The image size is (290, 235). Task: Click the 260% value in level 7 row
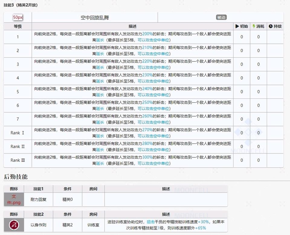pos(147,116)
